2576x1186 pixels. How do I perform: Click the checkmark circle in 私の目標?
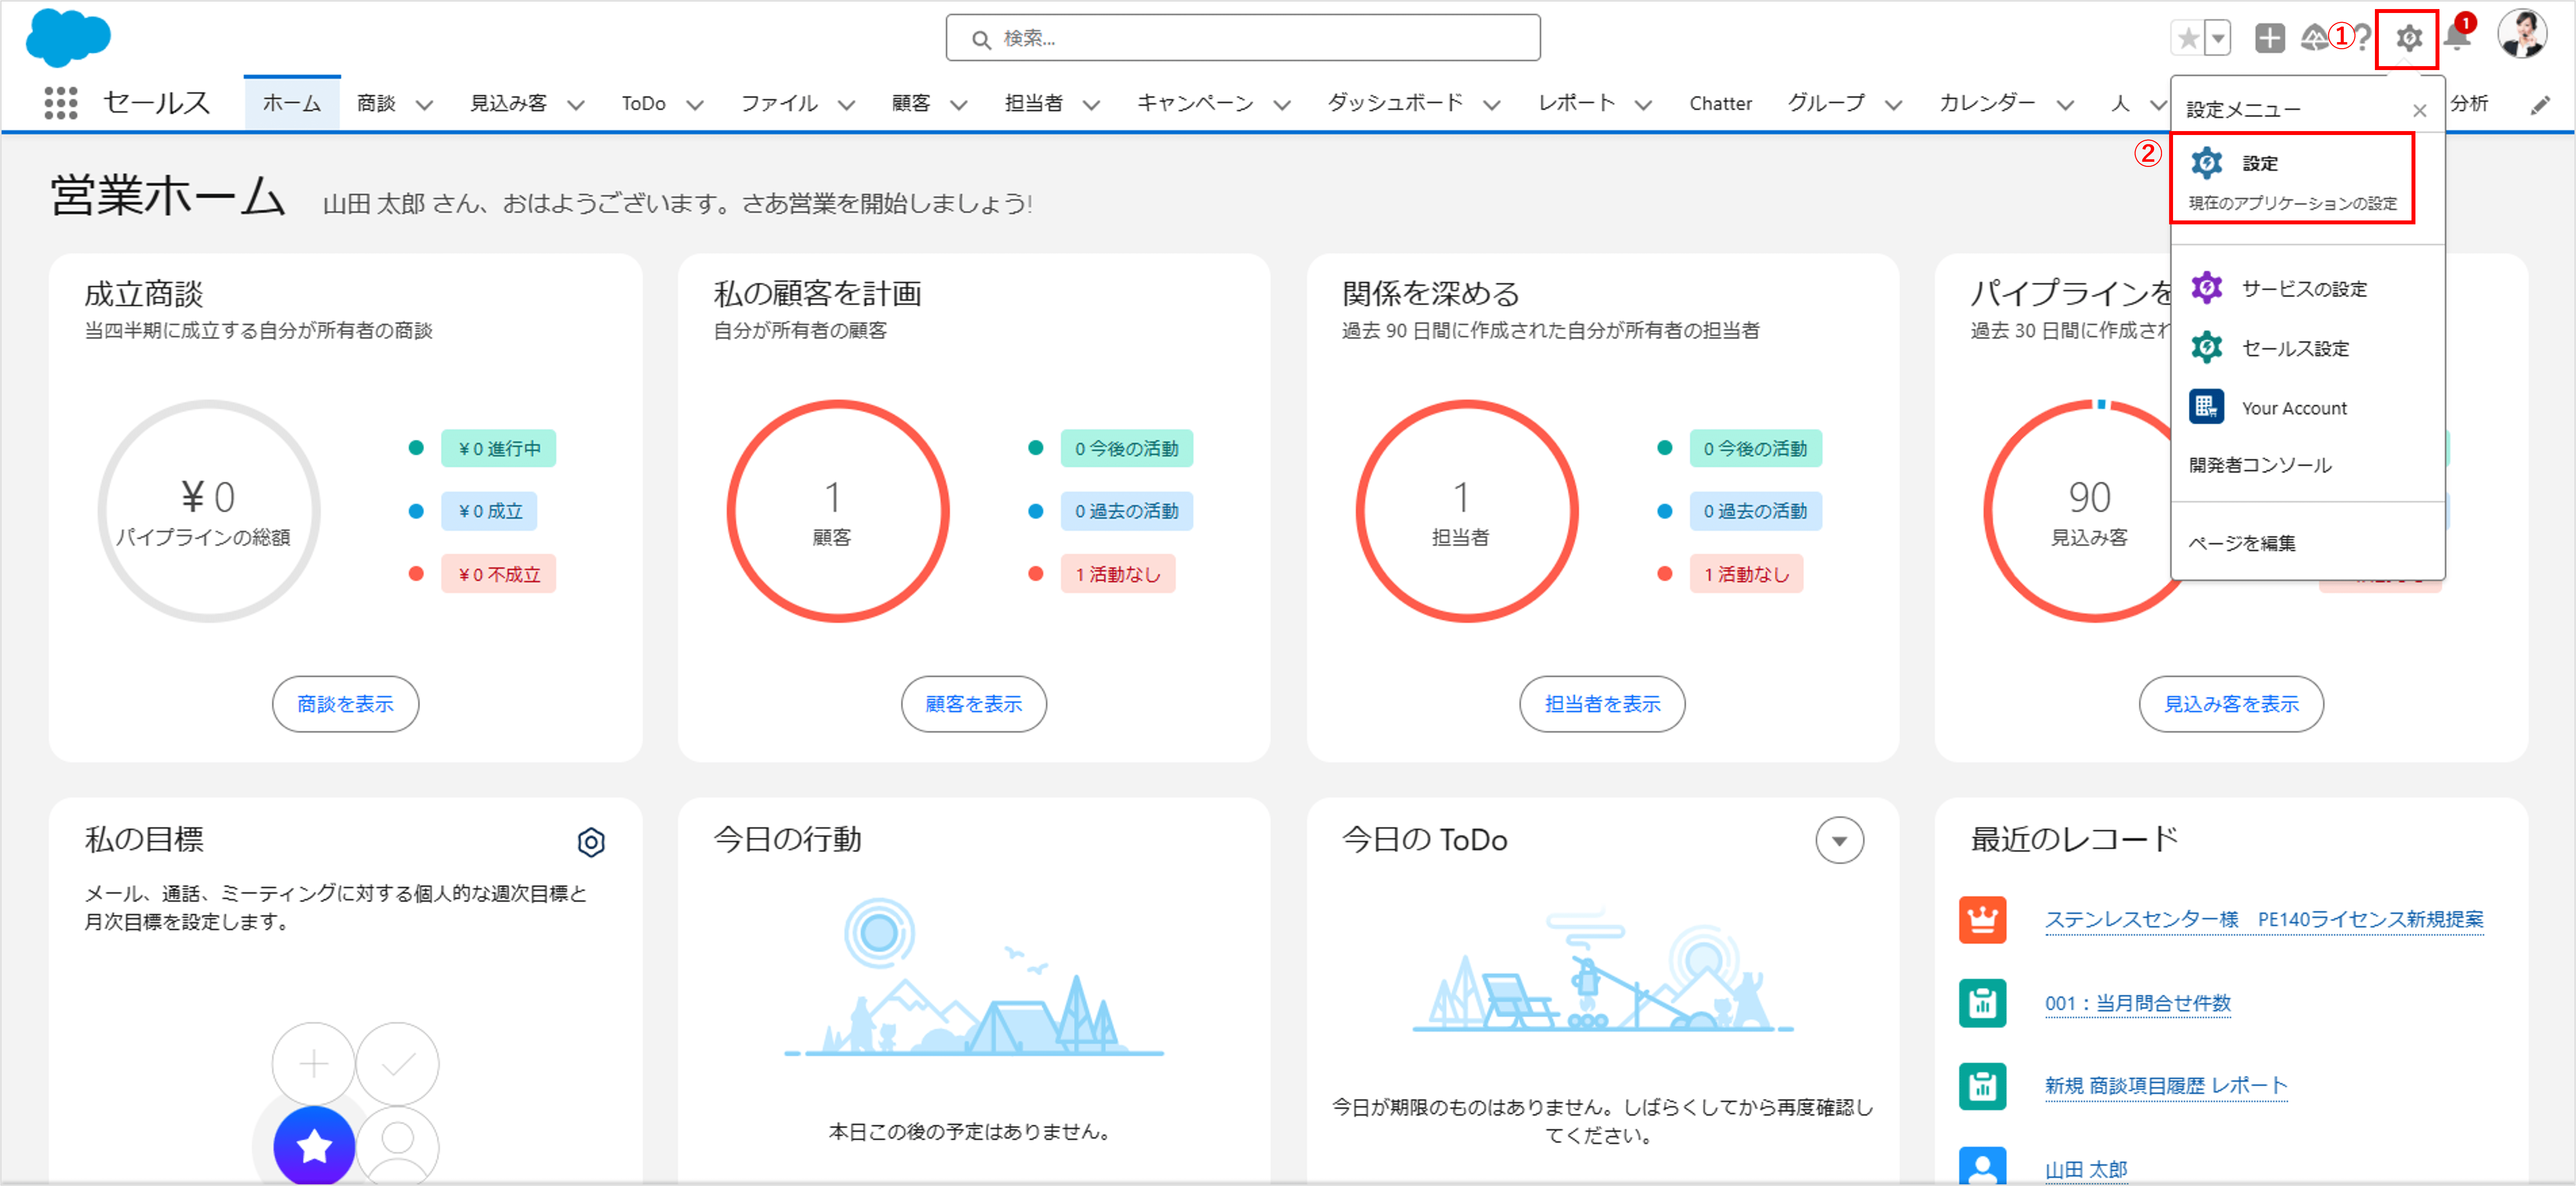(397, 1063)
